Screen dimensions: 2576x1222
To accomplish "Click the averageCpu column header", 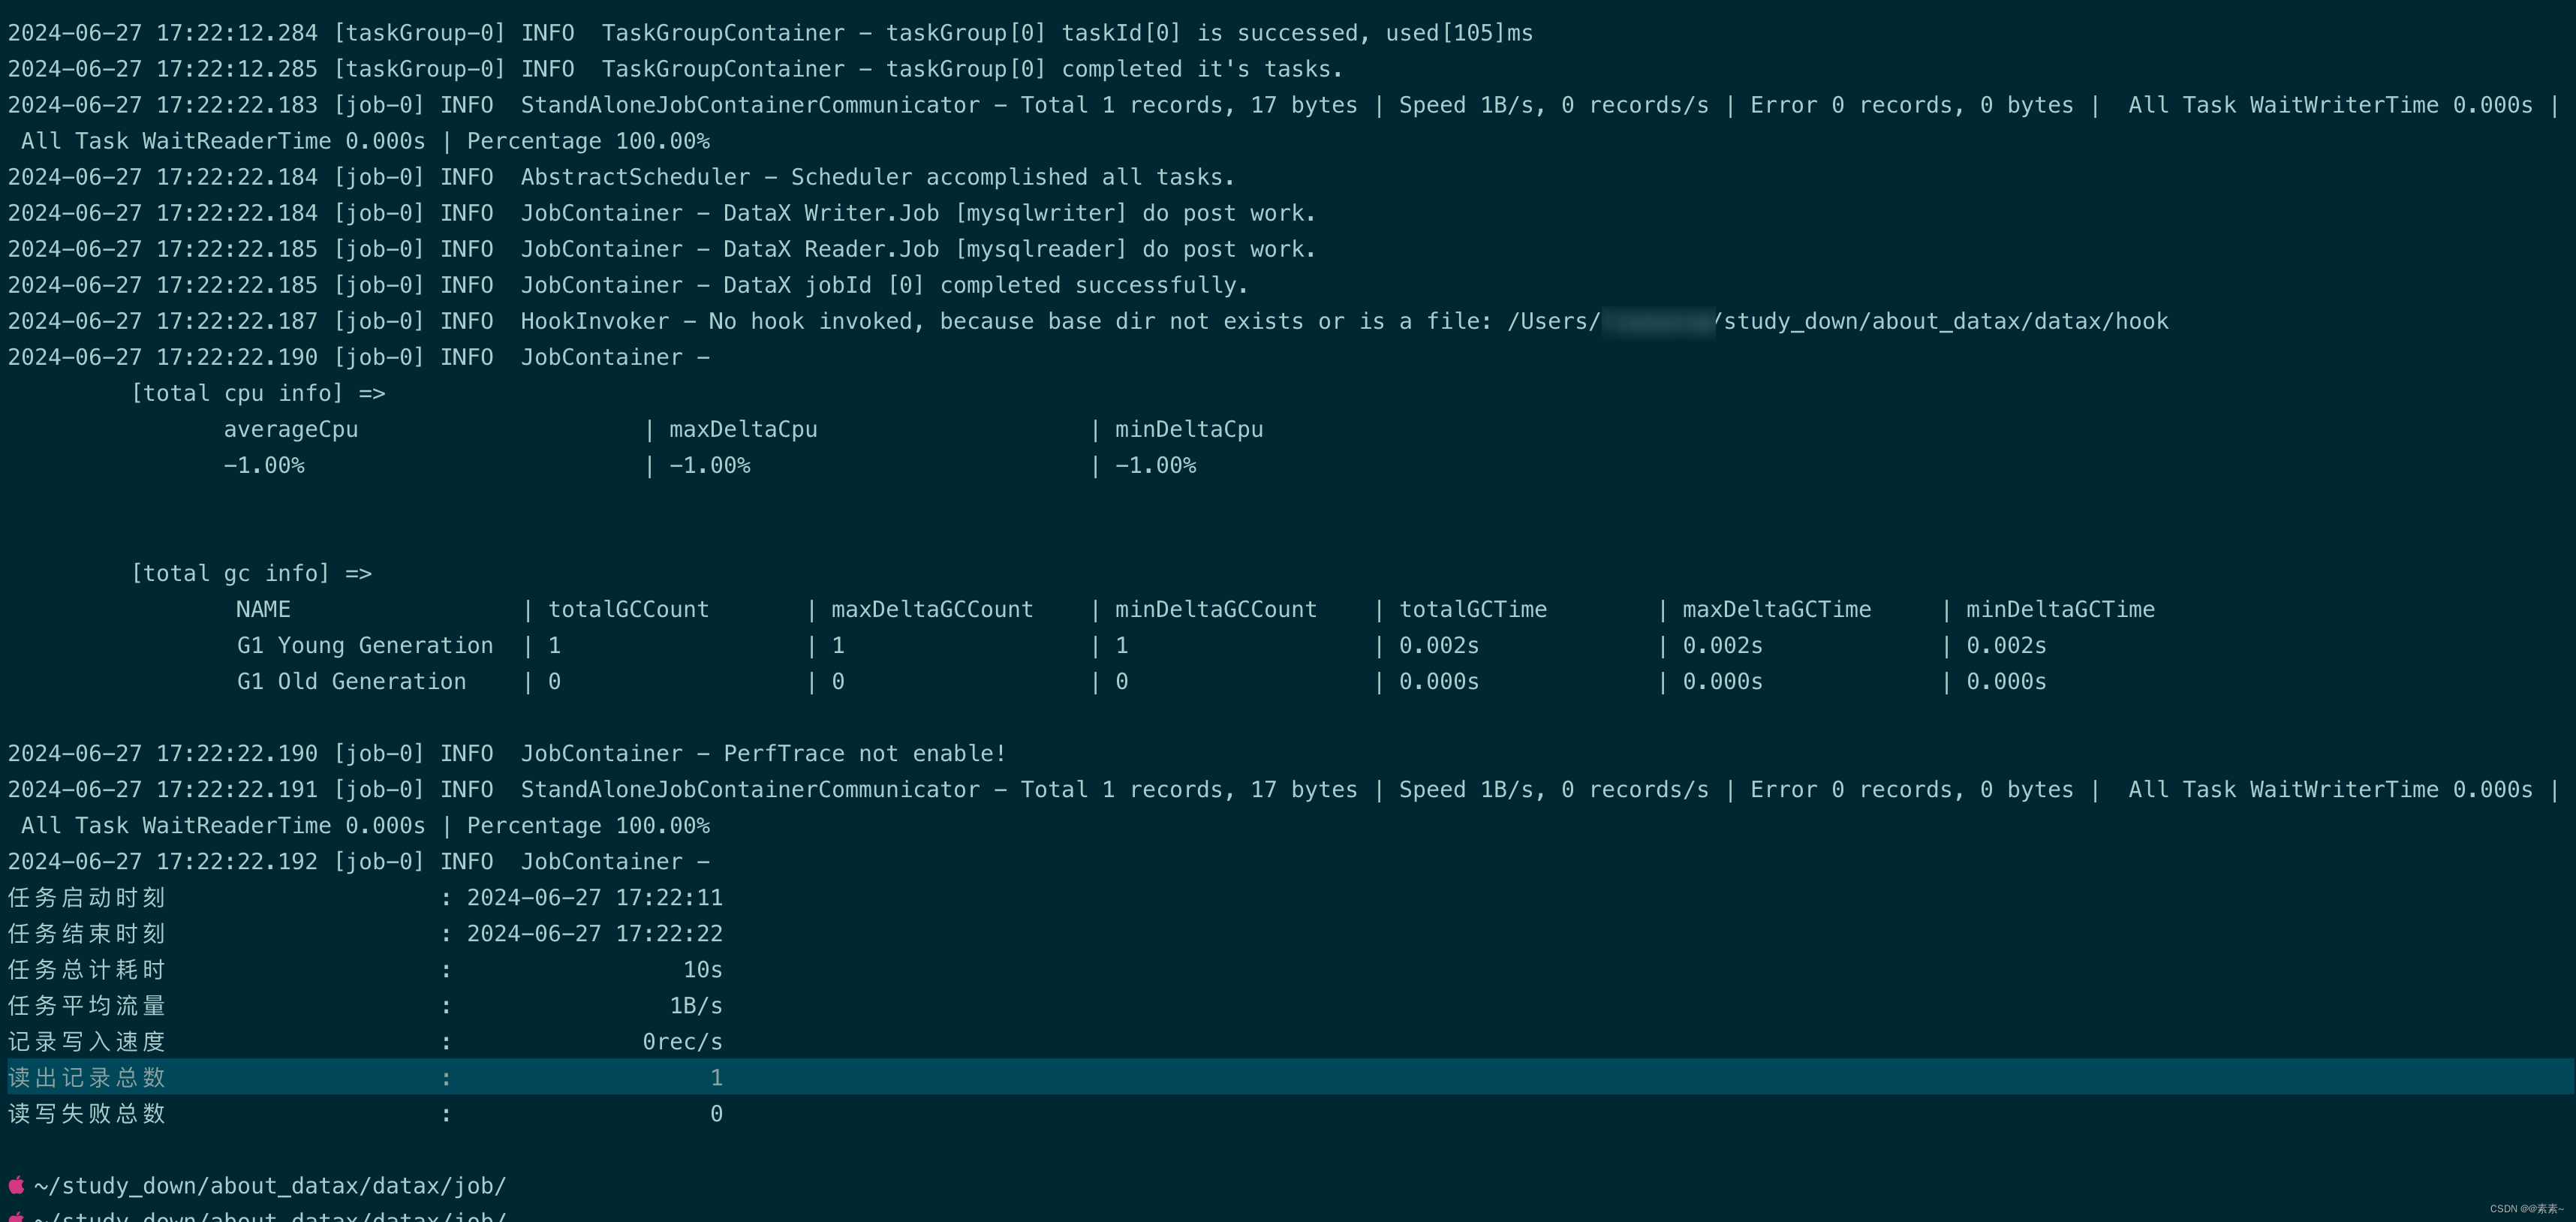I will [291, 429].
